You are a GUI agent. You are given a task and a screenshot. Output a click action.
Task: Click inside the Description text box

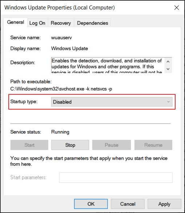pos(108,65)
